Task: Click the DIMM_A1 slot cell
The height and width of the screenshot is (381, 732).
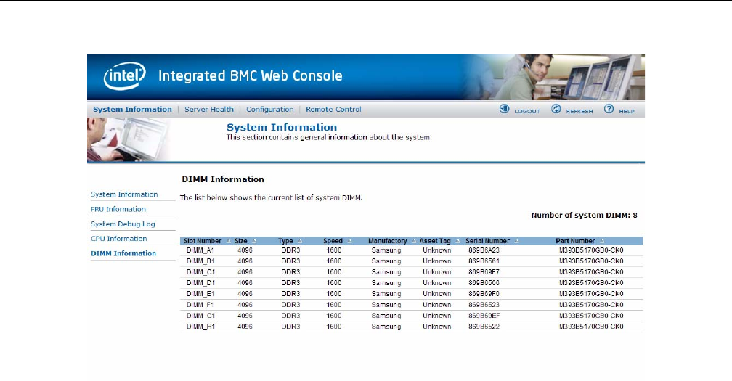Action: click(x=200, y=250)
